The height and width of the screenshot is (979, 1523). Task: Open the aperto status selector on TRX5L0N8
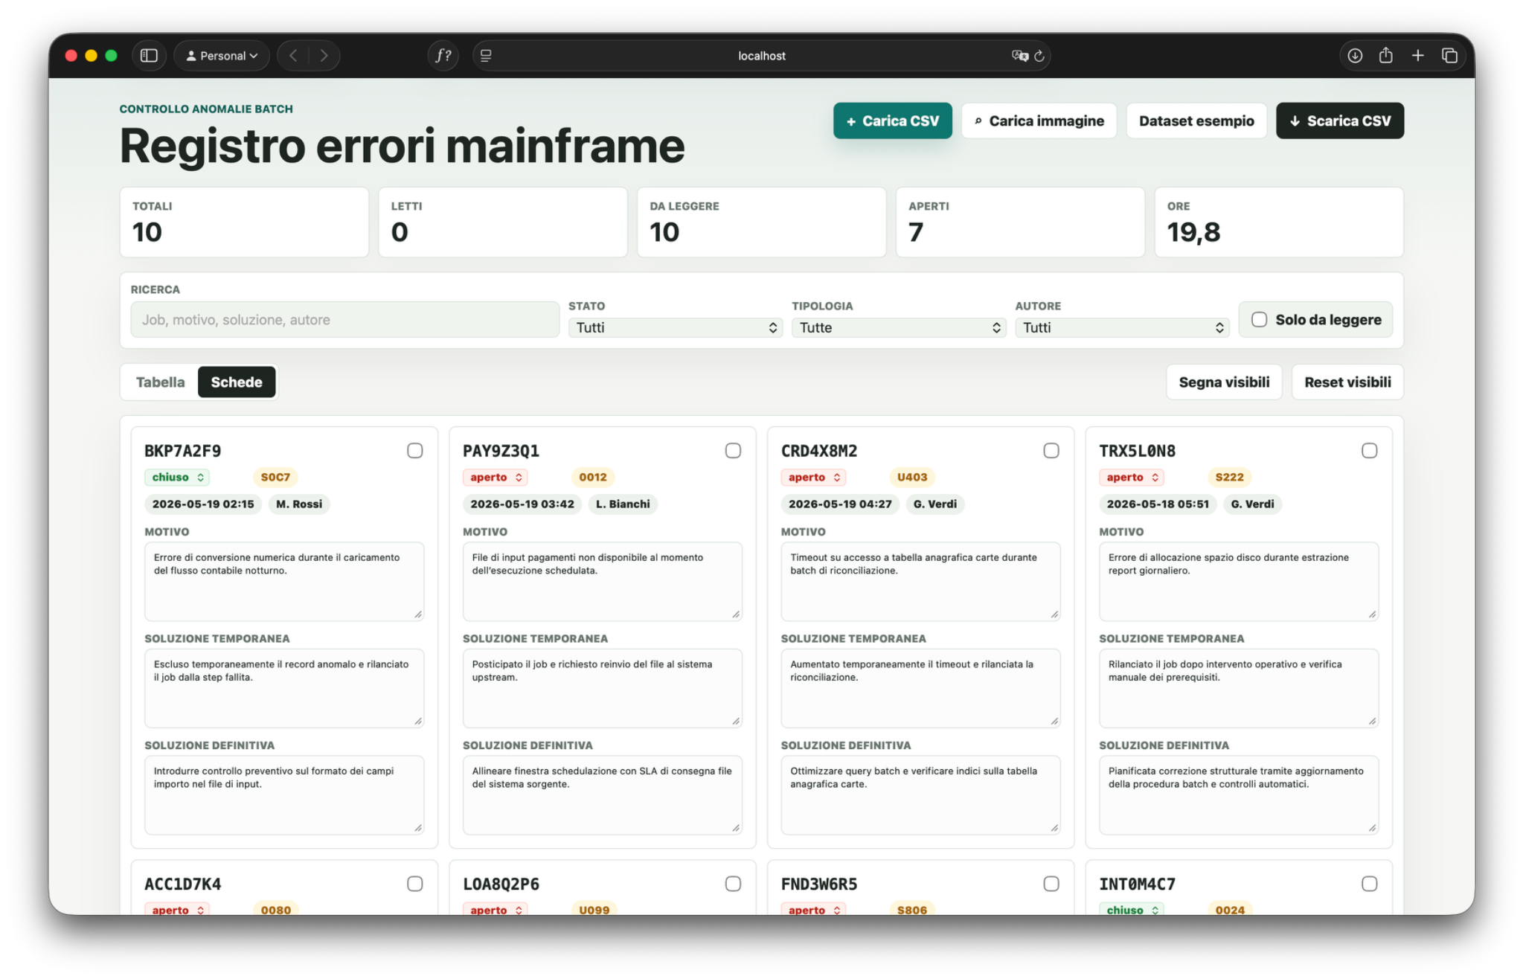(1132, 477)
